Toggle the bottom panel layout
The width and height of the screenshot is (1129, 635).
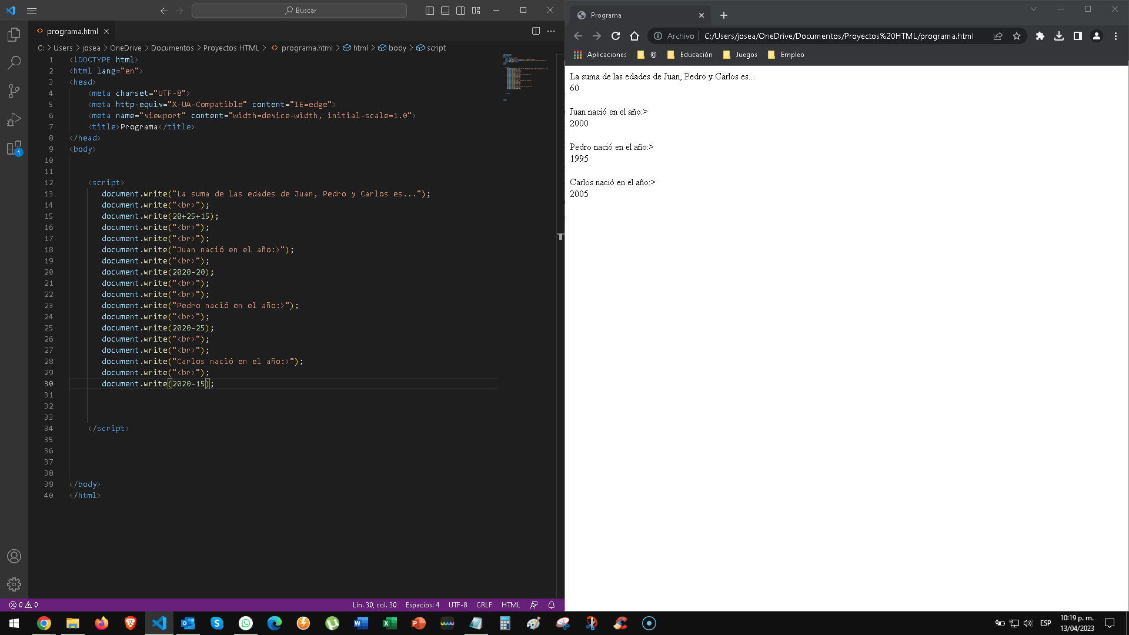click(445, 11)
